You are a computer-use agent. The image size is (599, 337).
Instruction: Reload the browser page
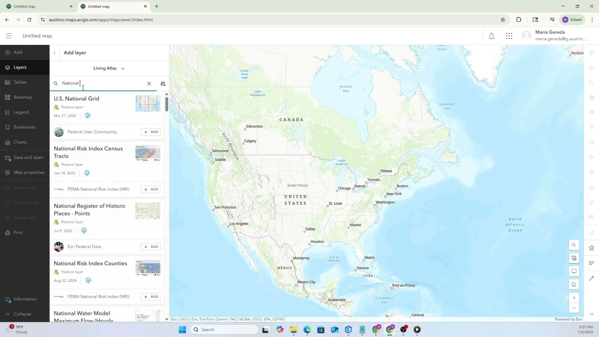[29, 20]
